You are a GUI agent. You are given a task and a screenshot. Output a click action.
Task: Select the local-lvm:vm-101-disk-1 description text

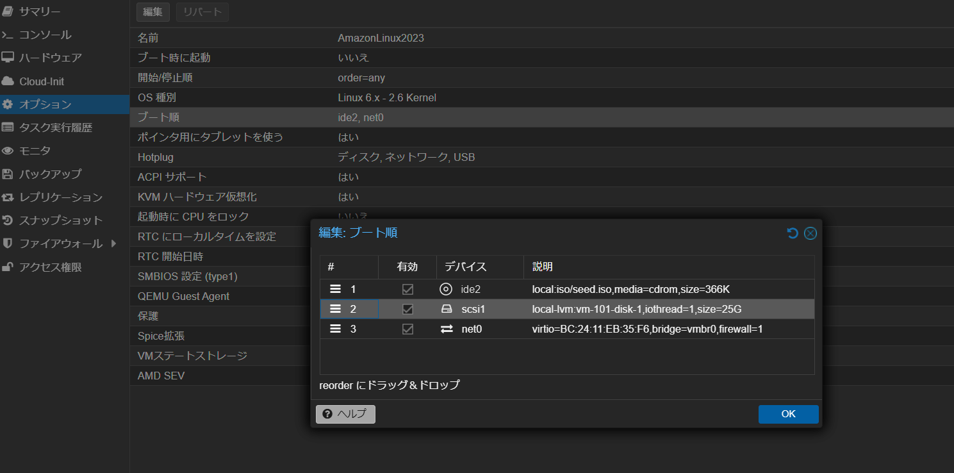point(637,309)
